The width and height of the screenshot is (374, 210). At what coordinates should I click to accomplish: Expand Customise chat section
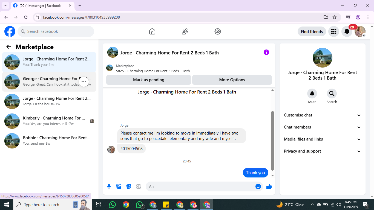pyautogui.click(x=323, y=115)
